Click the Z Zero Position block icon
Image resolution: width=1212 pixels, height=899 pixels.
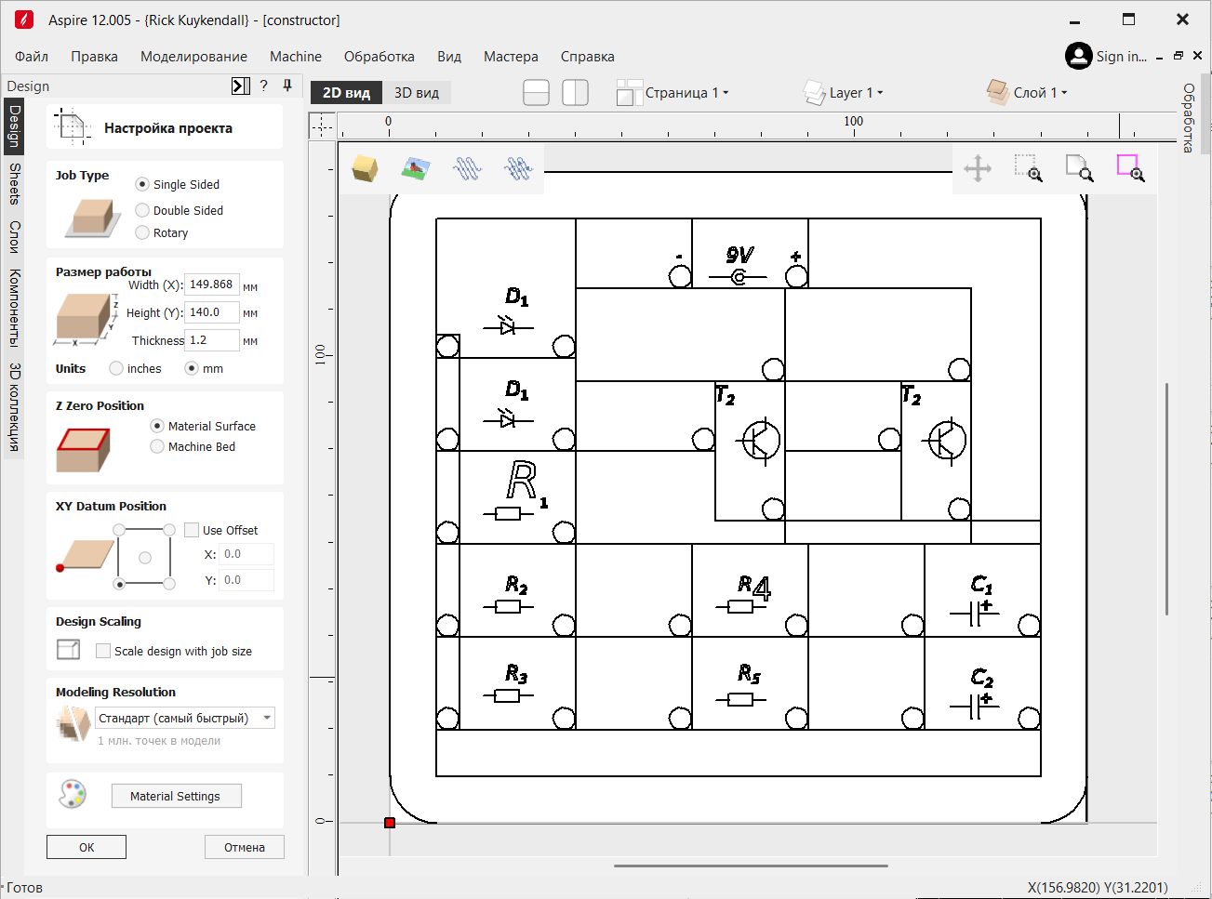pyautogui.click(x=84, y=450)
